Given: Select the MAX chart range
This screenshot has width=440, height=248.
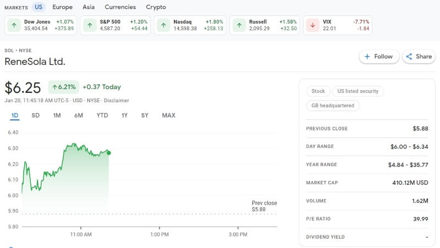Looking at the screenshot, I should [x=169, y=115].
